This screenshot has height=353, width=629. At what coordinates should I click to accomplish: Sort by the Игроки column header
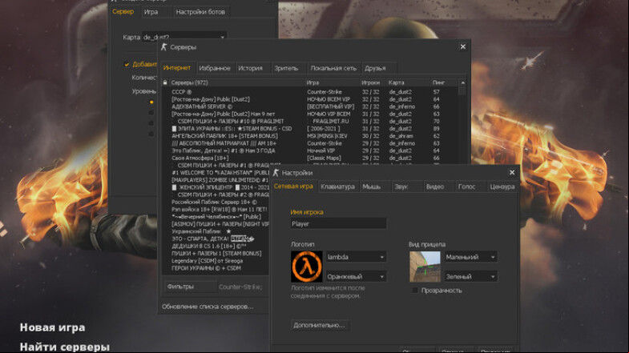tap(373, 82)
